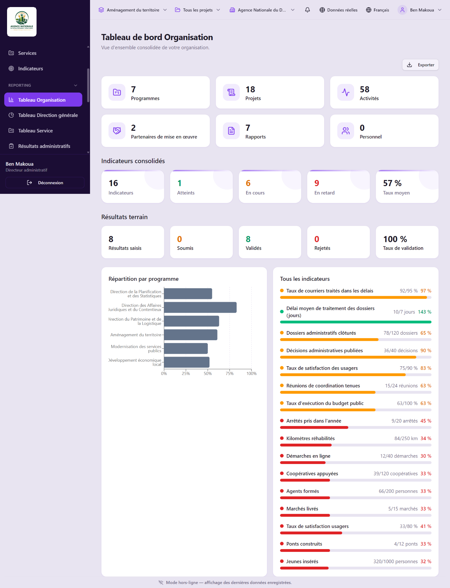Click 'Ponts construits' indicator row
The image size is (450, 588).
click(356, 547)
